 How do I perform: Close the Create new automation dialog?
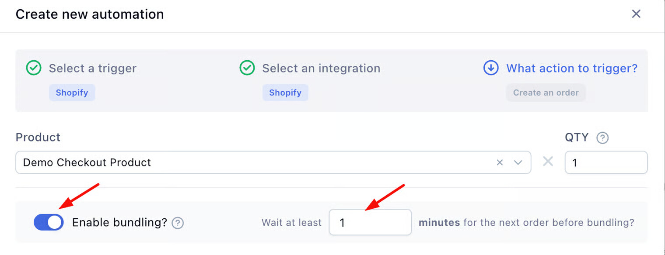636,14
